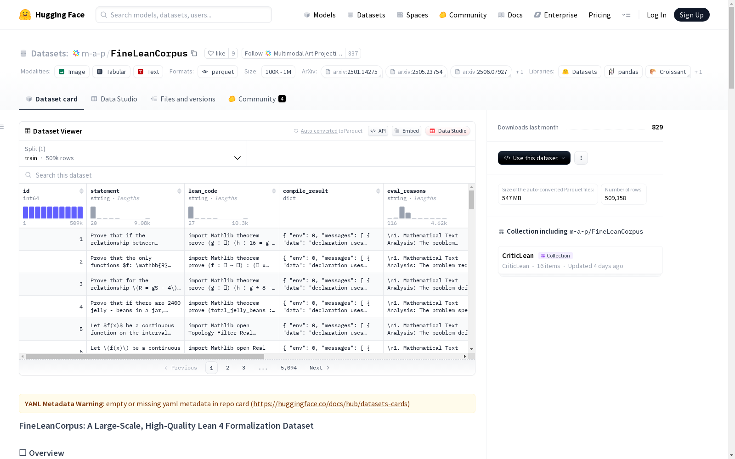The height and width of the screenshot is (459, 735).
Task: Click the Image modality tag icon
Action: tap(62, 72)
